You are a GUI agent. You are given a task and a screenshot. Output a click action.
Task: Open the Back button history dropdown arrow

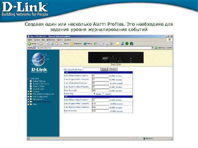click(x=38, y=44)
